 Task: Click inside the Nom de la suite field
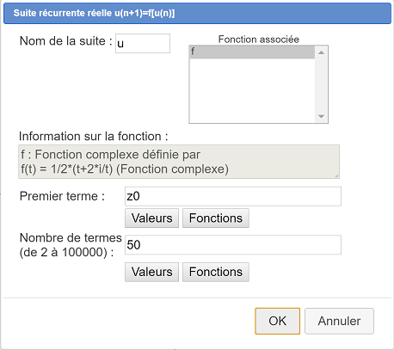[x=143, y=44]
